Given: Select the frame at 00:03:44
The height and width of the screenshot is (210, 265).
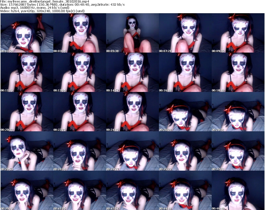Looking at the screenshot, I should tap(79, 33).
